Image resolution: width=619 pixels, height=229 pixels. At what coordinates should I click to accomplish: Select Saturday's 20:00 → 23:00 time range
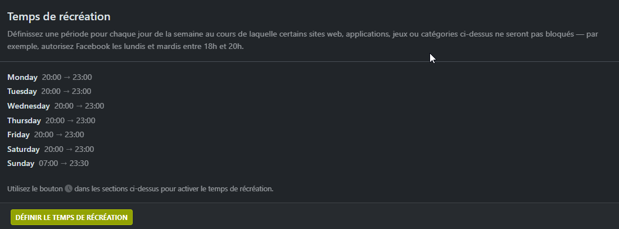69,149
